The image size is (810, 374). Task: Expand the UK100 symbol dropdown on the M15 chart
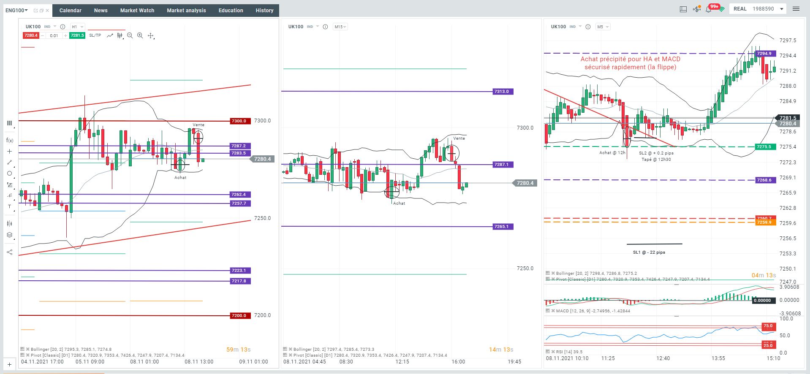click(x=317, y=27)
